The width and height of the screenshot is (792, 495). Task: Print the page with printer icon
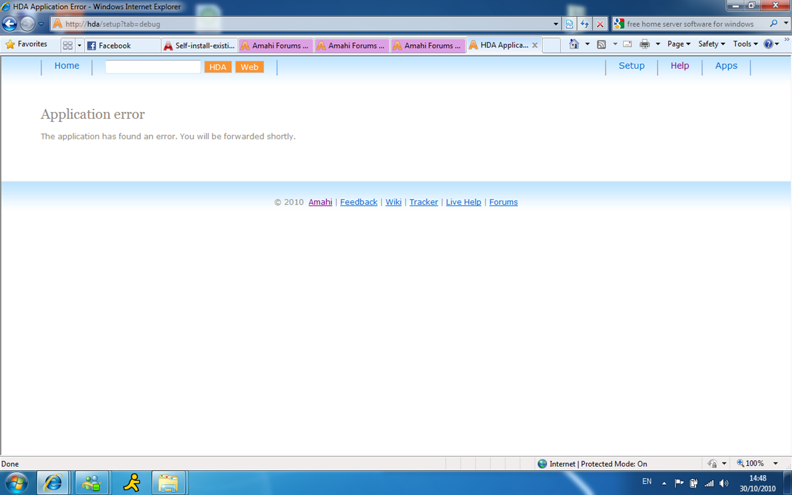pyautogui.click(x=644, y=44)
